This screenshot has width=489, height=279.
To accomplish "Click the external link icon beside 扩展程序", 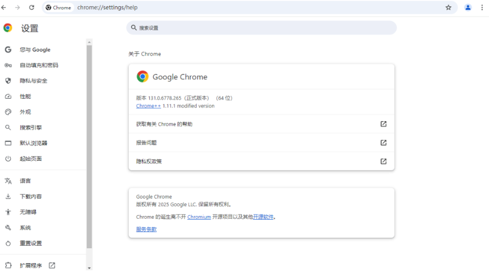I will [52, 265].
